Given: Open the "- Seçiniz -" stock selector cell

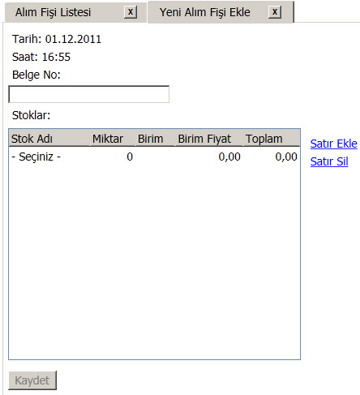Looking at the screenshot, I should pyautogui.click(x=49, y=157).
